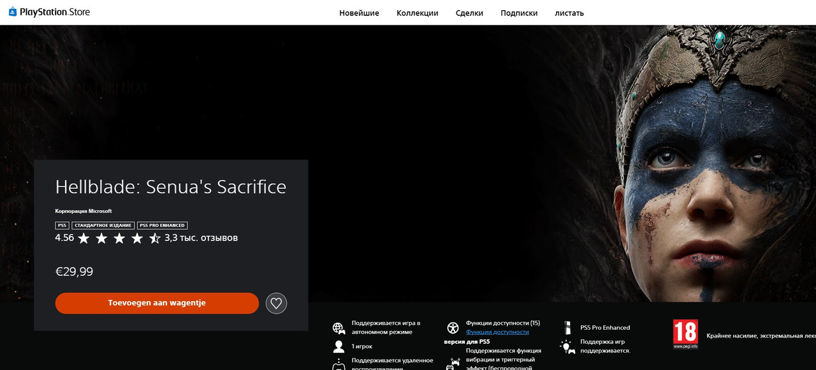Go to the Сделки section
Viewport: 816px width, 370px height.
click(x=469, y=13)
